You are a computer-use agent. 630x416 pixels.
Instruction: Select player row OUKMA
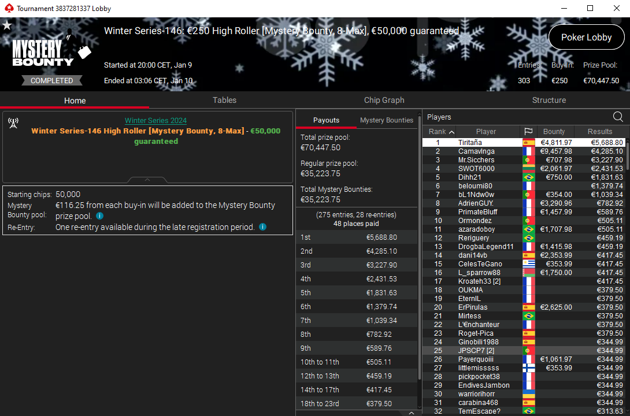coord(524,290)
